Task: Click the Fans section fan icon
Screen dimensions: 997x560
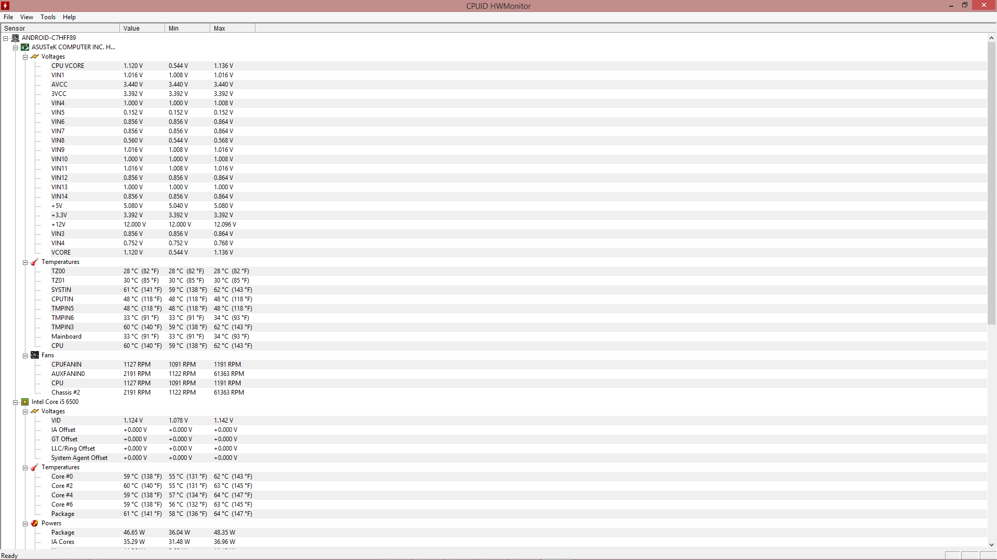Action: 35,355
